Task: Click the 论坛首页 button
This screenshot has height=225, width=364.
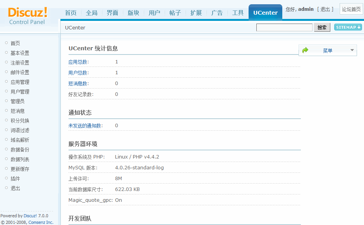Action: [351, 9]
